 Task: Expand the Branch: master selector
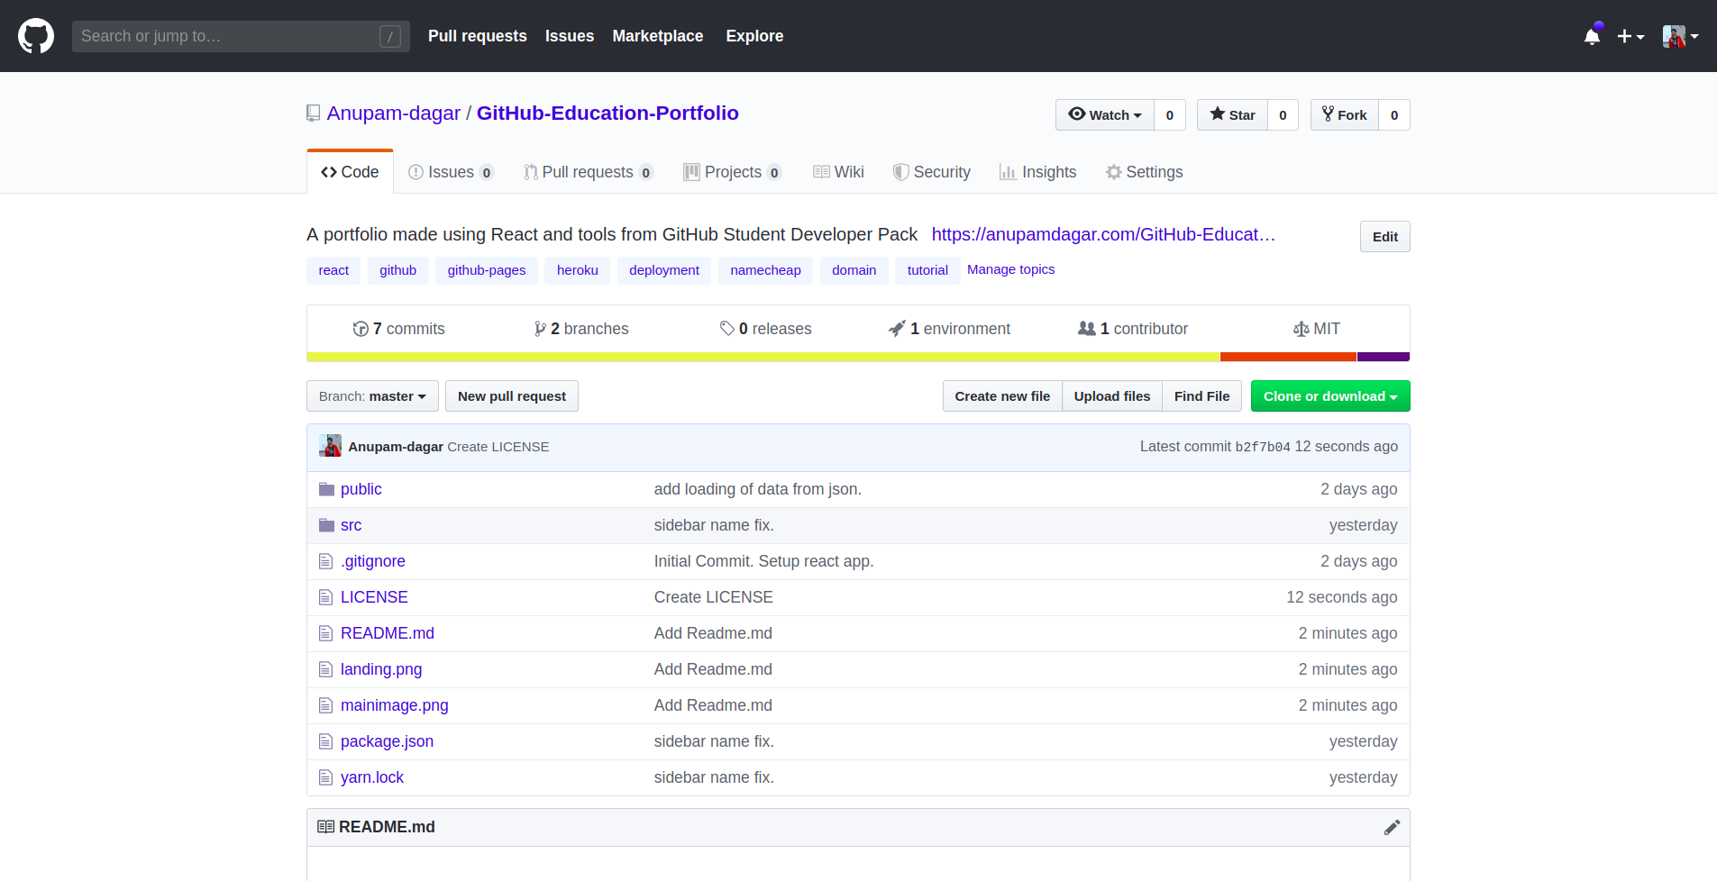[x=372, y=396]
